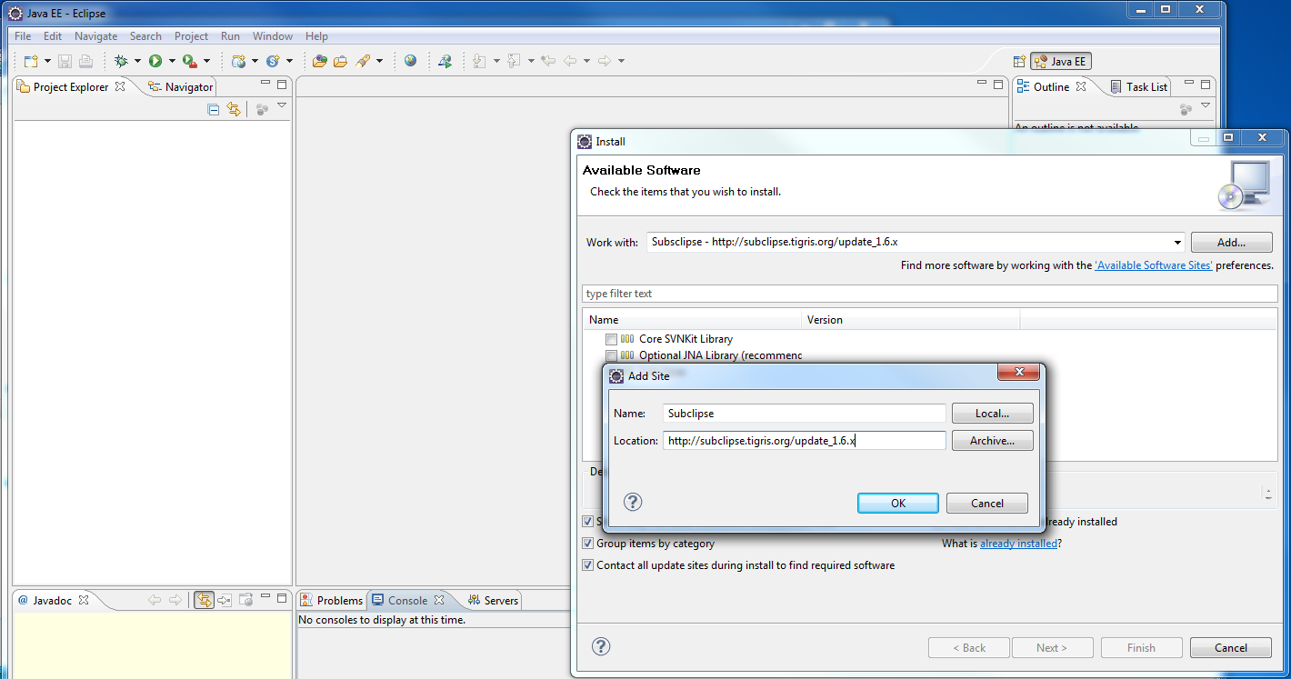
Task: Switch to the Navigator tab
Action: point(180,87)
